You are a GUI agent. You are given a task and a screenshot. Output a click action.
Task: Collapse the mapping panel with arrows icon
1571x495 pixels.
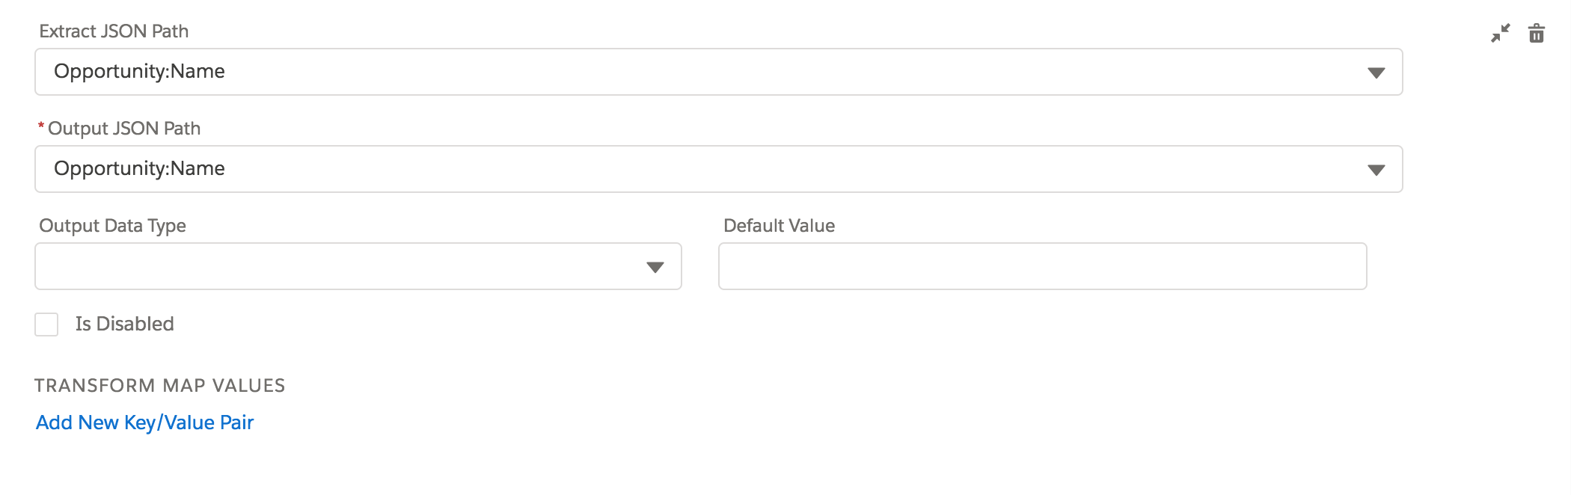1500,34
